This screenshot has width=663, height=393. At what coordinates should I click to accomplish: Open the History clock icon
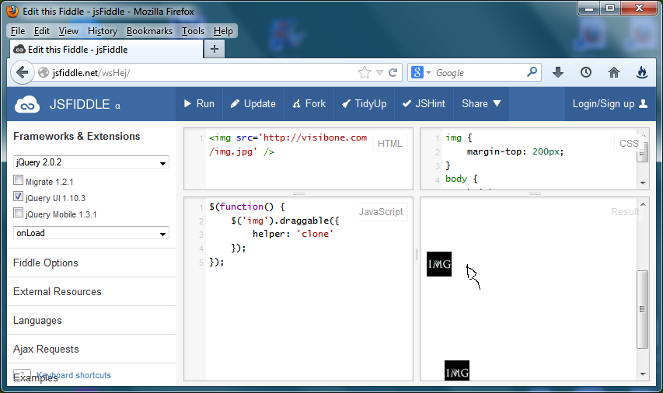pyautogui.click(x=585, y=73)
